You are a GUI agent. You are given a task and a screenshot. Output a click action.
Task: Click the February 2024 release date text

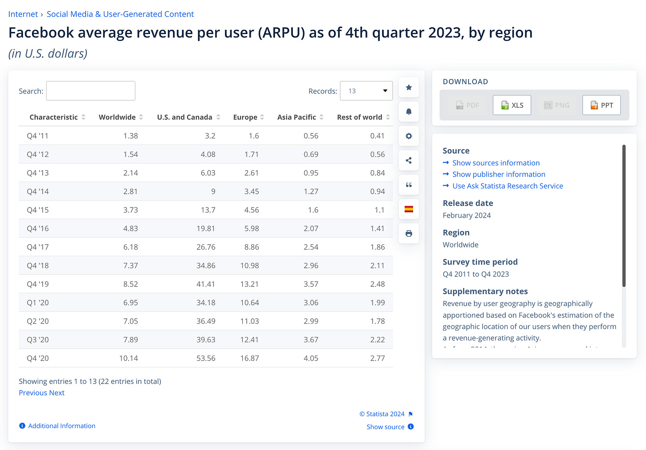(467, 215)
